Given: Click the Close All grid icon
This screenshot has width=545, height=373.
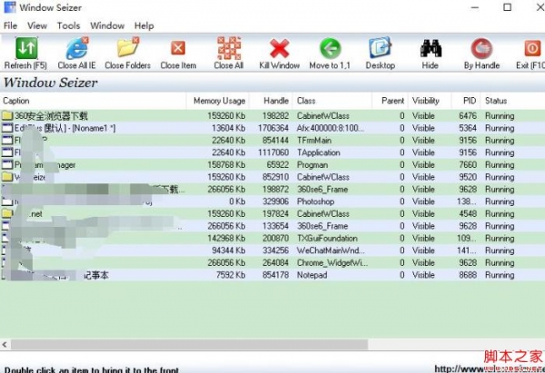Looking at the screenshot, I should tap(229, 48).
